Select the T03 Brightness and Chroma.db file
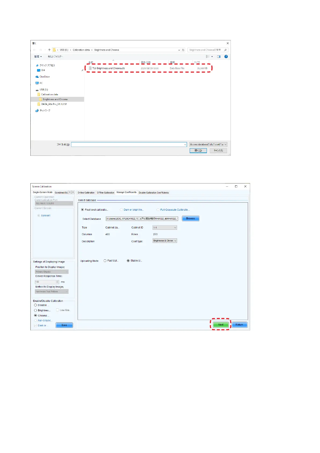 [x=108, y=68]
